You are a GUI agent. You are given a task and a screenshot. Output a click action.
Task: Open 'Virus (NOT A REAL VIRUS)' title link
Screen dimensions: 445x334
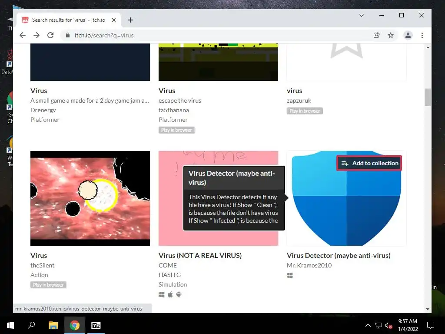click(x=200, y=255)
